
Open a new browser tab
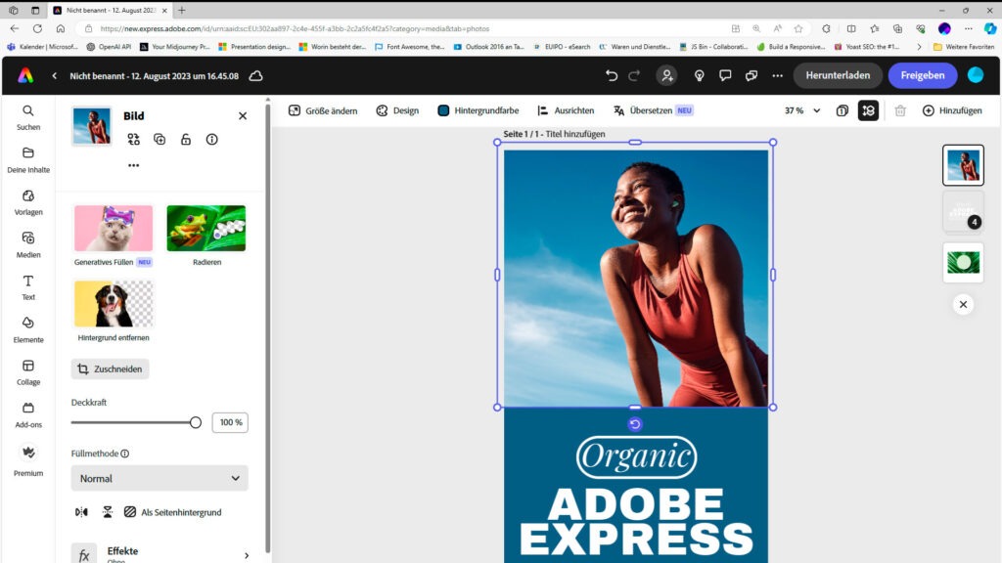182,10
